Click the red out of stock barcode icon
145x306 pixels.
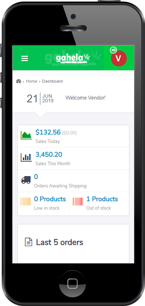tap(78, 202)
